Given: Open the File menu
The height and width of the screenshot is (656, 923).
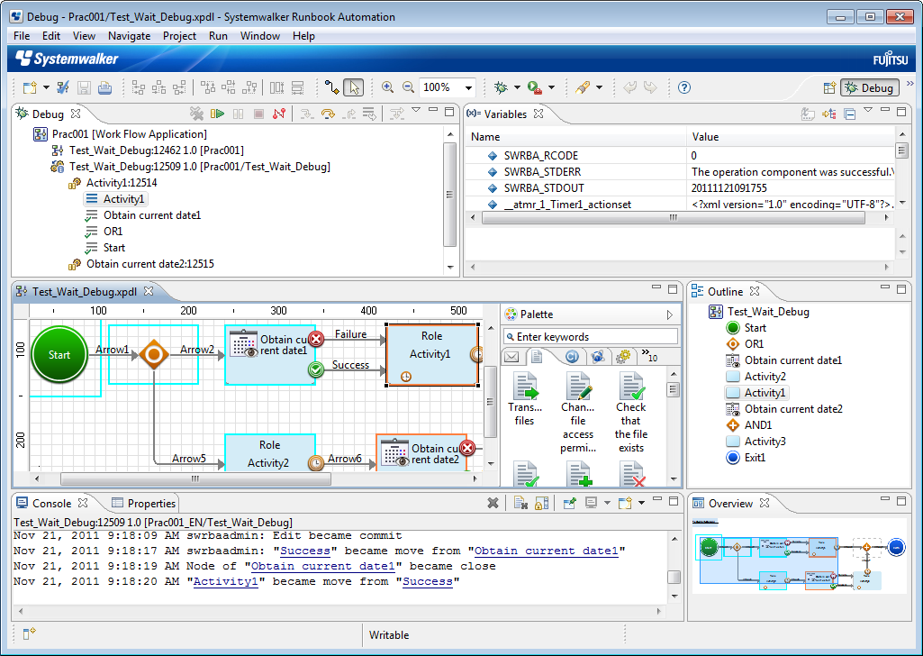Looking at the screenshot, I should pyautogui.click(x=22, y=36).
